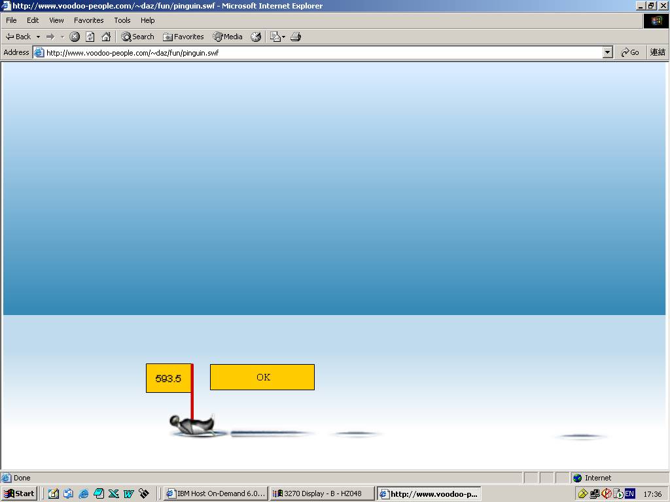The width and height of the screenshot is (670, 502).
Task: Launch Excel from quick launch
Action: point(114,494)
